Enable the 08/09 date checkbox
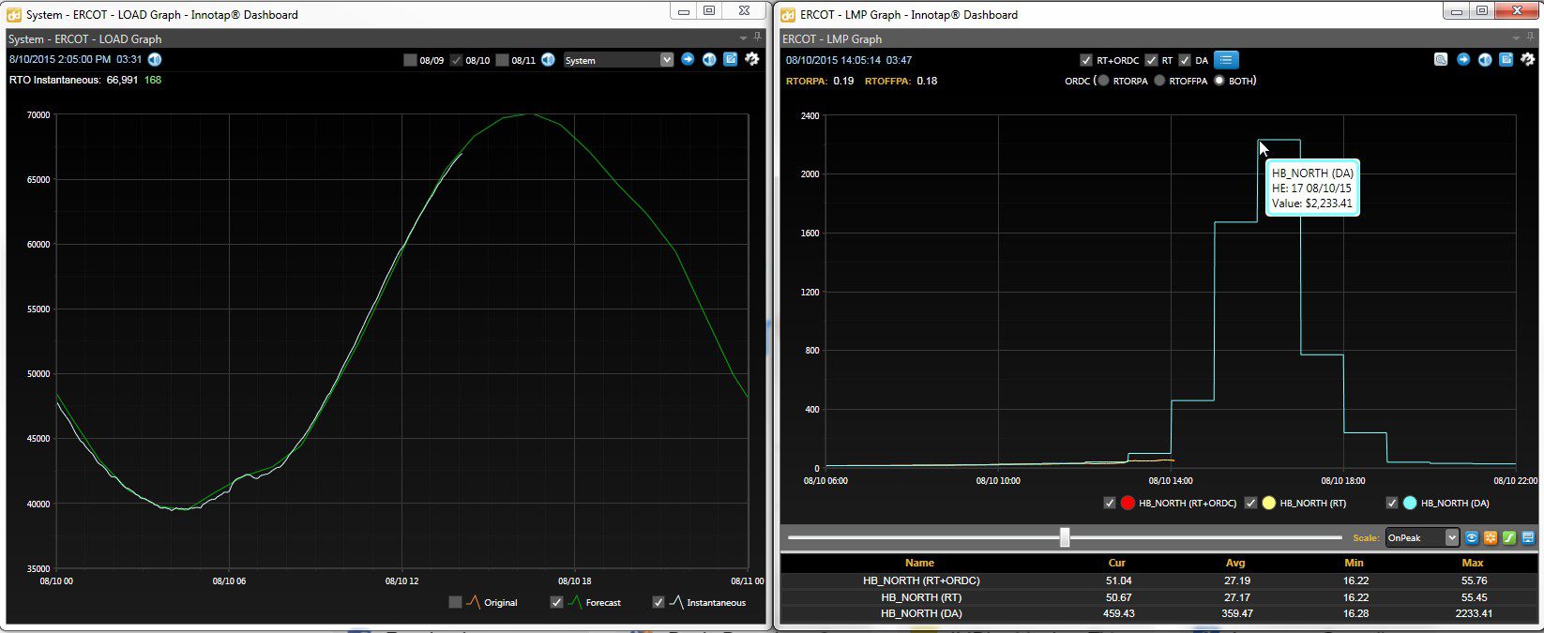 click(x=410, y=60)
